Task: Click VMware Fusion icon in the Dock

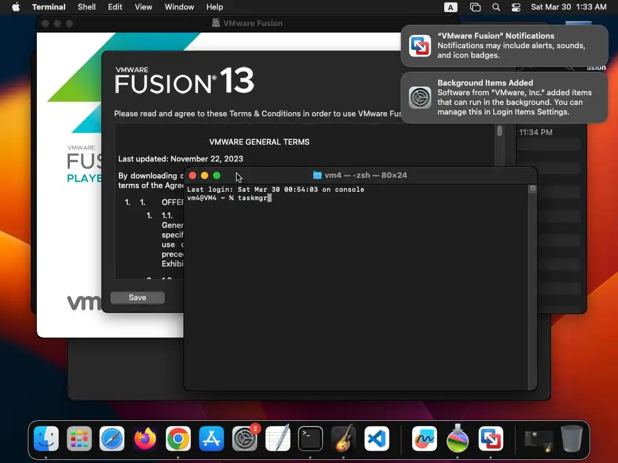Action: coord(491,438)
